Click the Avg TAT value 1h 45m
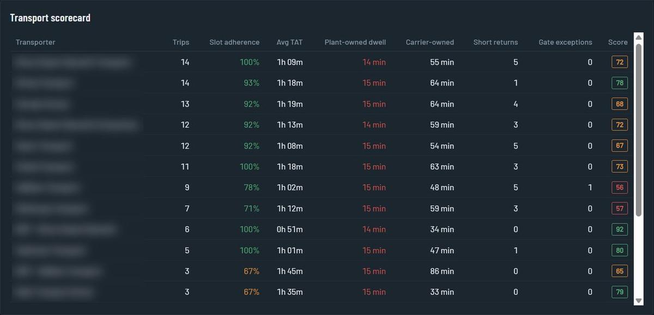The height and width of the screenshot is (315, 654). click(x=289, y=271)
